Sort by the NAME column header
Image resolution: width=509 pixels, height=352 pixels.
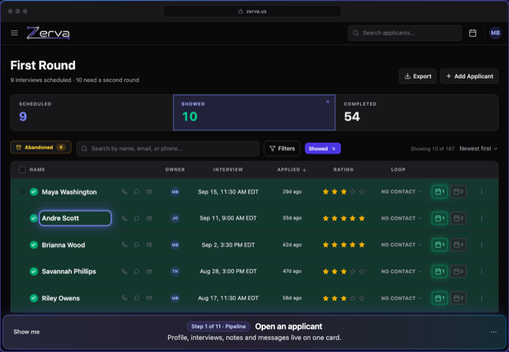click(37, 170)
